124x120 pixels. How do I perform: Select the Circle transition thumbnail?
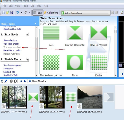75,62
